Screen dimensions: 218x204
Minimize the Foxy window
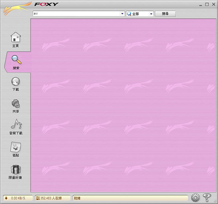click(x=201, y=4)
